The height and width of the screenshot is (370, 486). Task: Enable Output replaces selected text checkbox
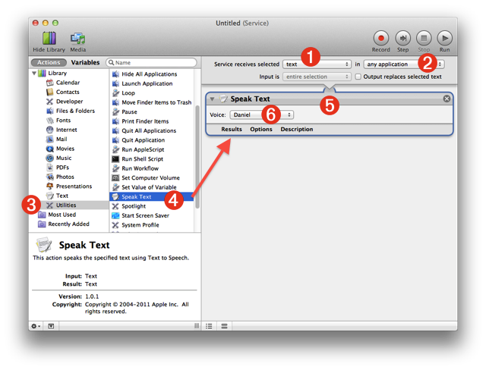(358, 77)
